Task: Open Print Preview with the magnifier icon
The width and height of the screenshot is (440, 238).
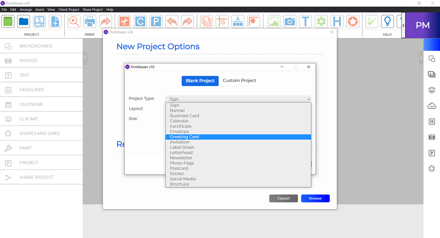Action: click(x=74, y=21)
